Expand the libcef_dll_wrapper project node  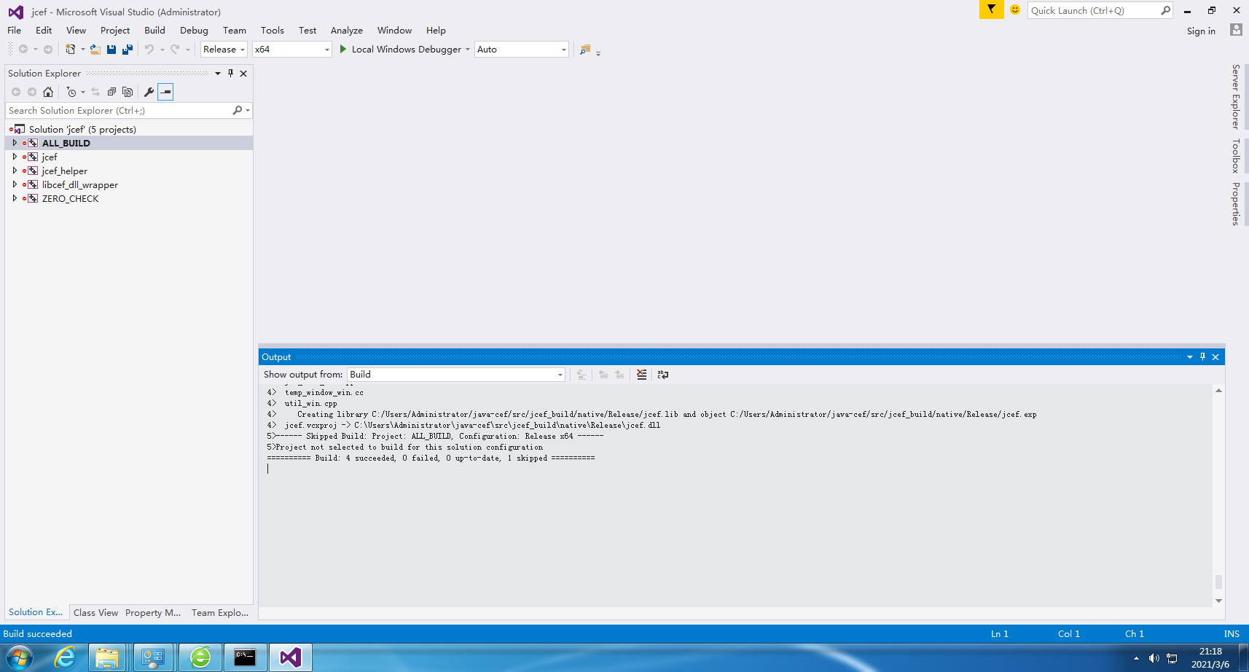(x=15, y=184)
